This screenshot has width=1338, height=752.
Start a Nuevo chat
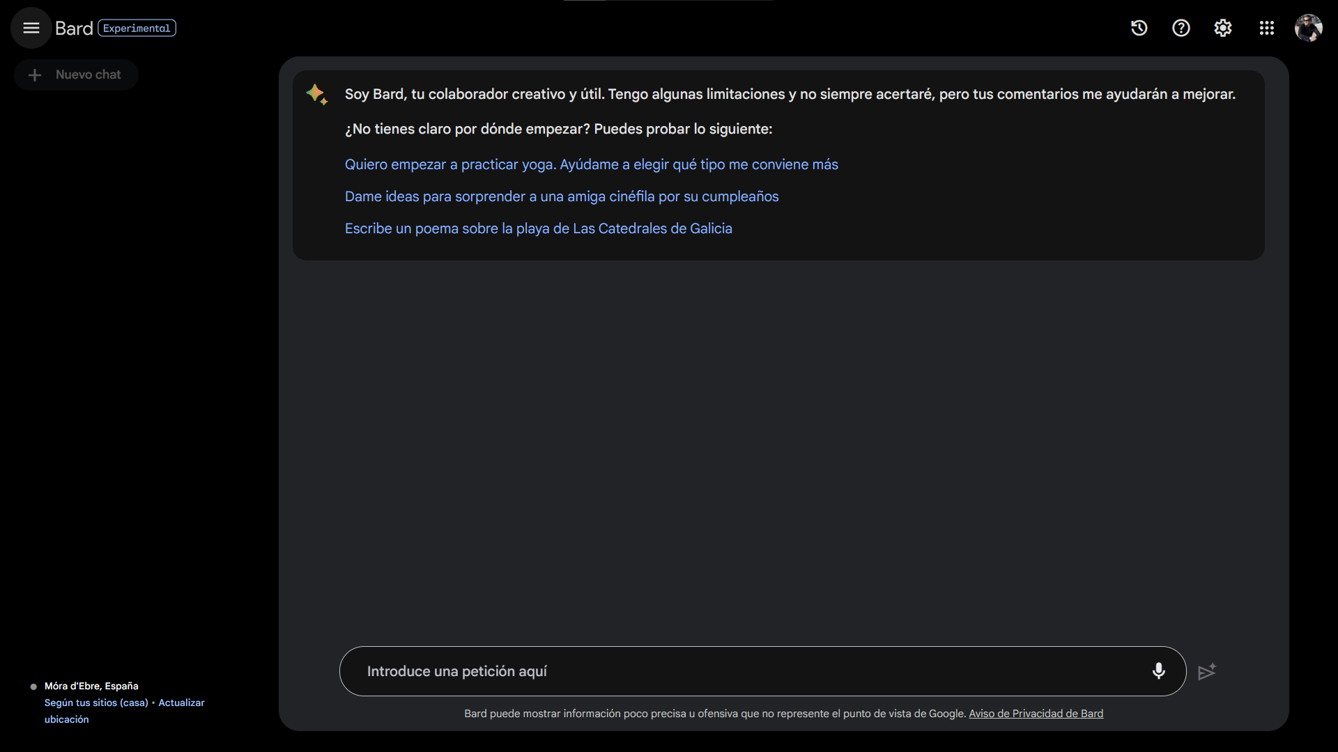coord(76,75)
